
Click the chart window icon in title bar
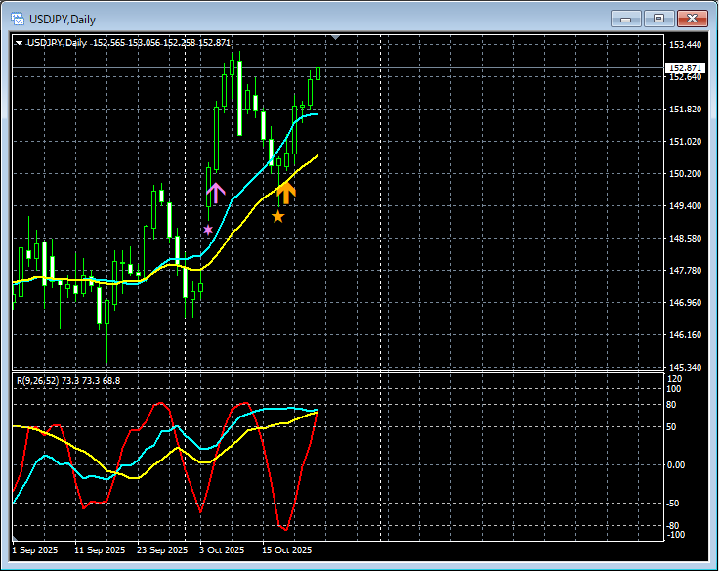coord(17,19)
